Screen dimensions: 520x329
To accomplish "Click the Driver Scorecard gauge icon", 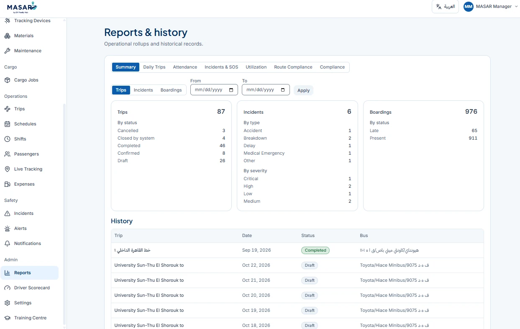I will click(x=7, y=288).
